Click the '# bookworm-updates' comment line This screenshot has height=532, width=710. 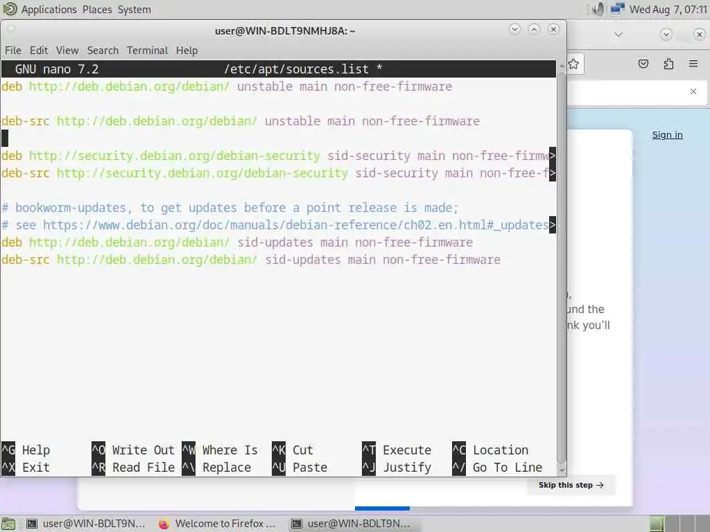[230, 208]
